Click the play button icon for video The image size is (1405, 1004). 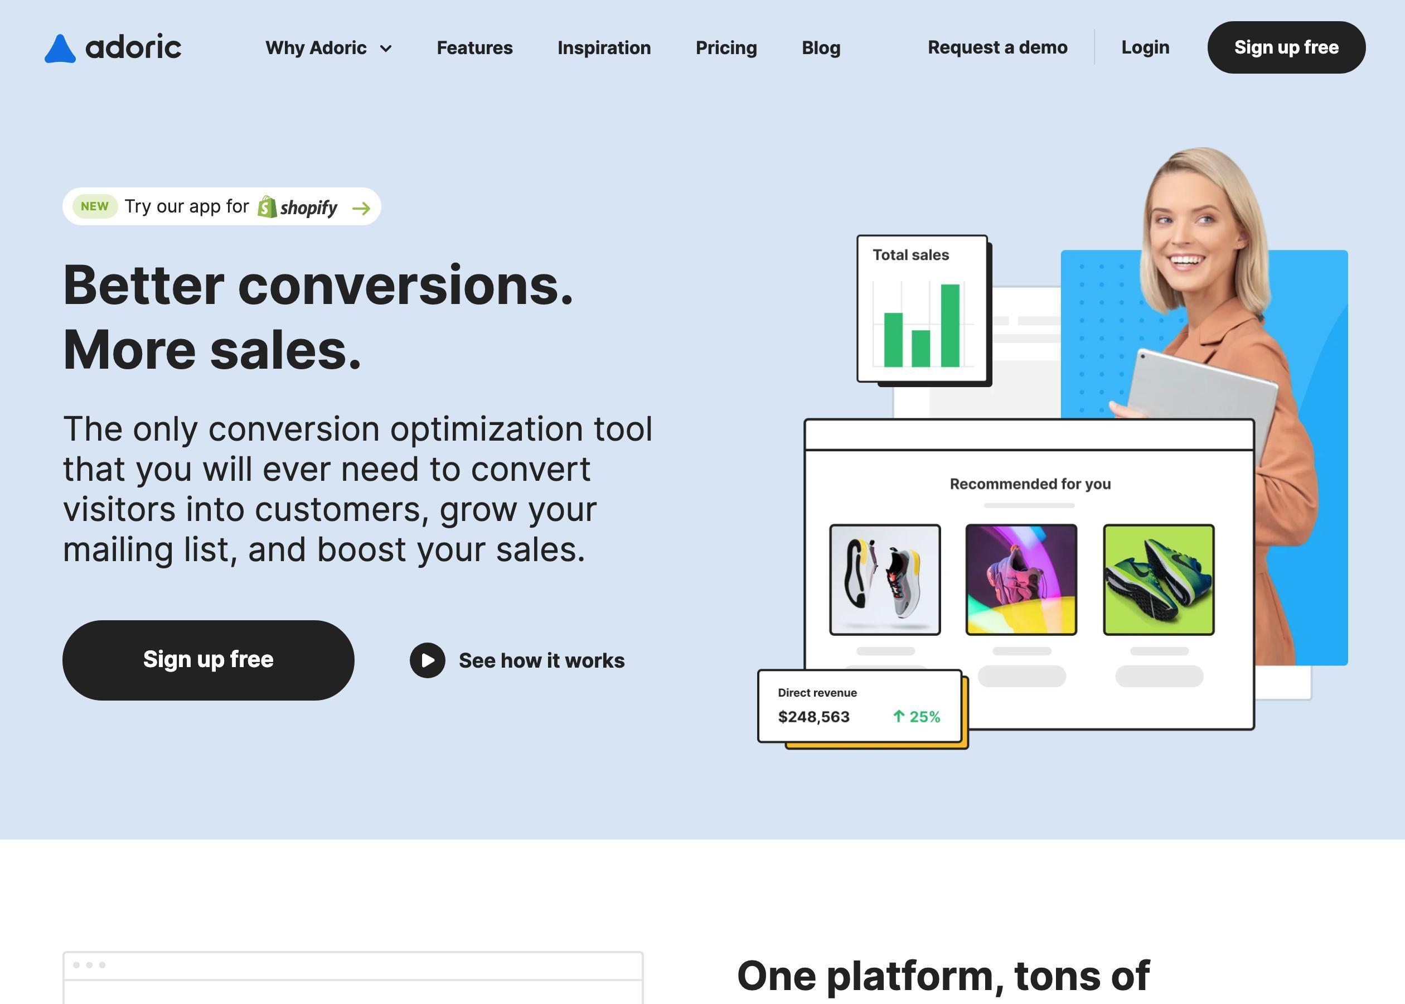coord(427,659)
